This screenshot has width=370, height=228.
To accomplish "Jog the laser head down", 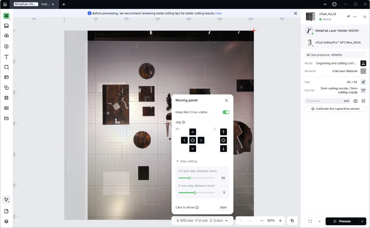I will click(x=193, y=149).
